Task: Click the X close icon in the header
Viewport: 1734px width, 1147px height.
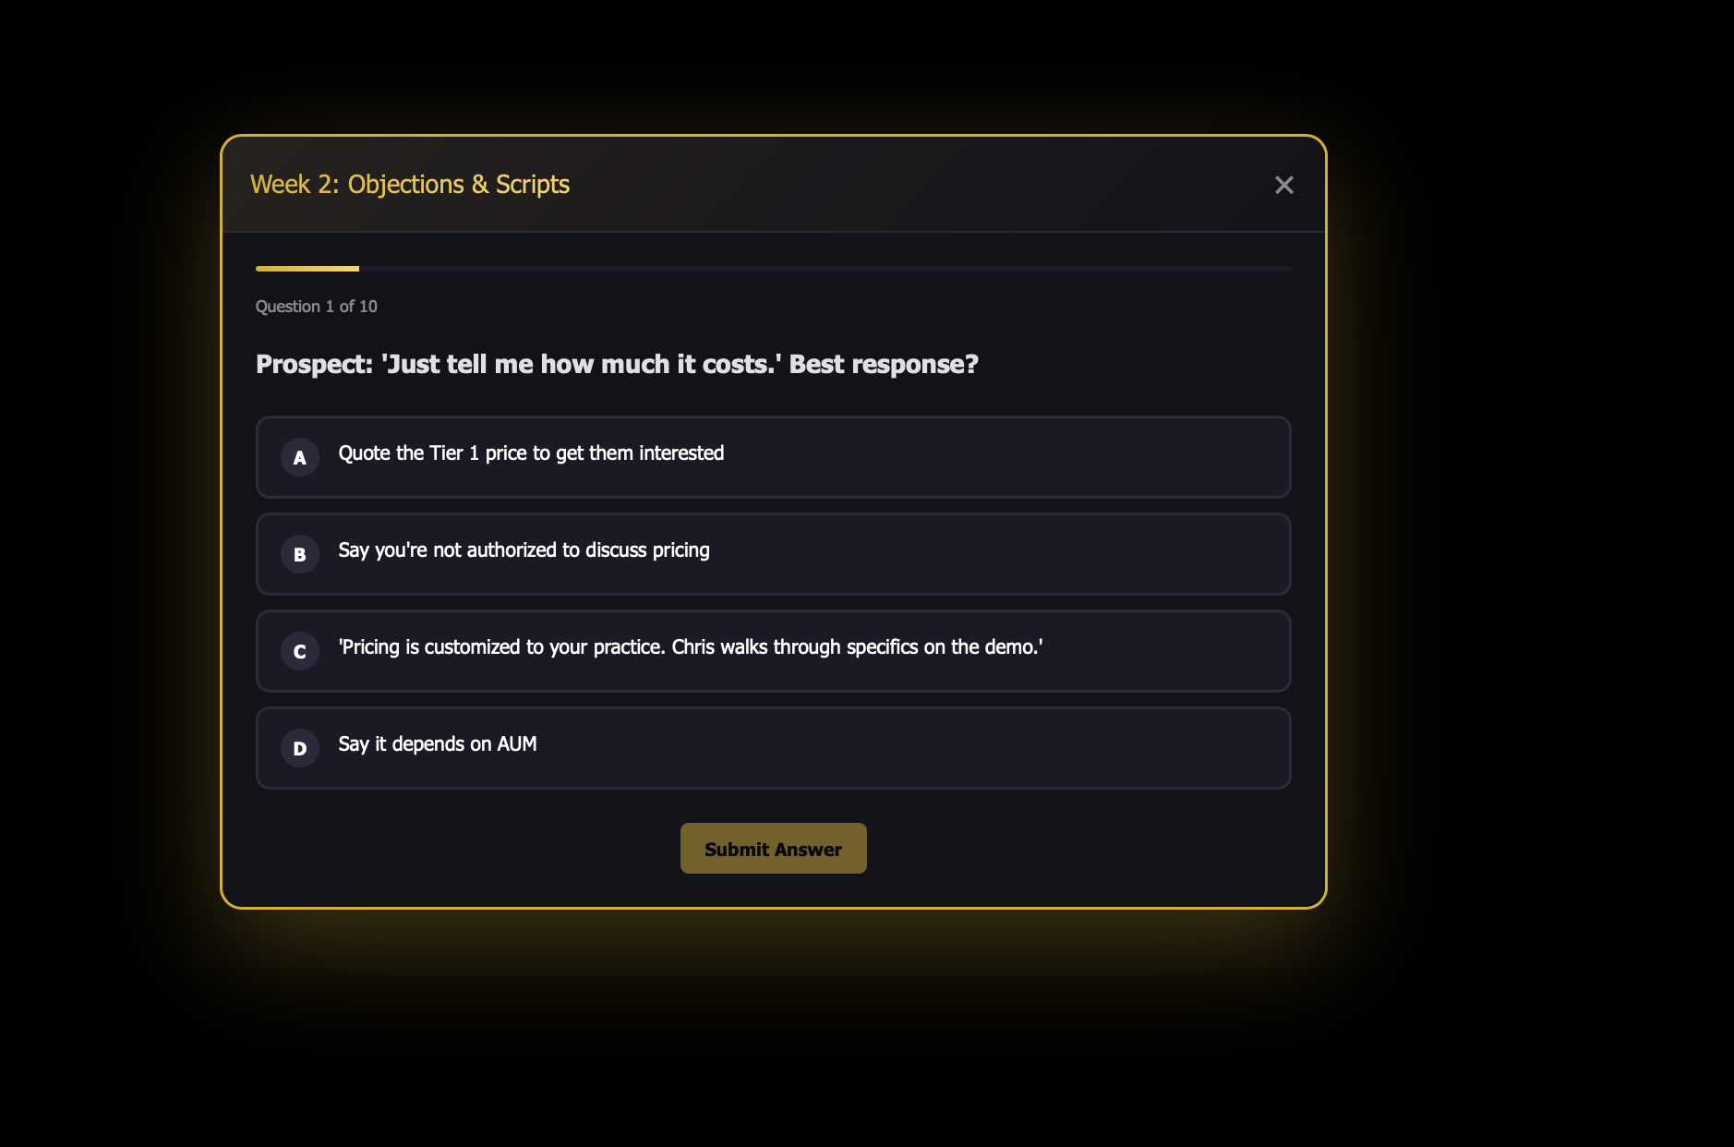Action: tap(1284, 185)
